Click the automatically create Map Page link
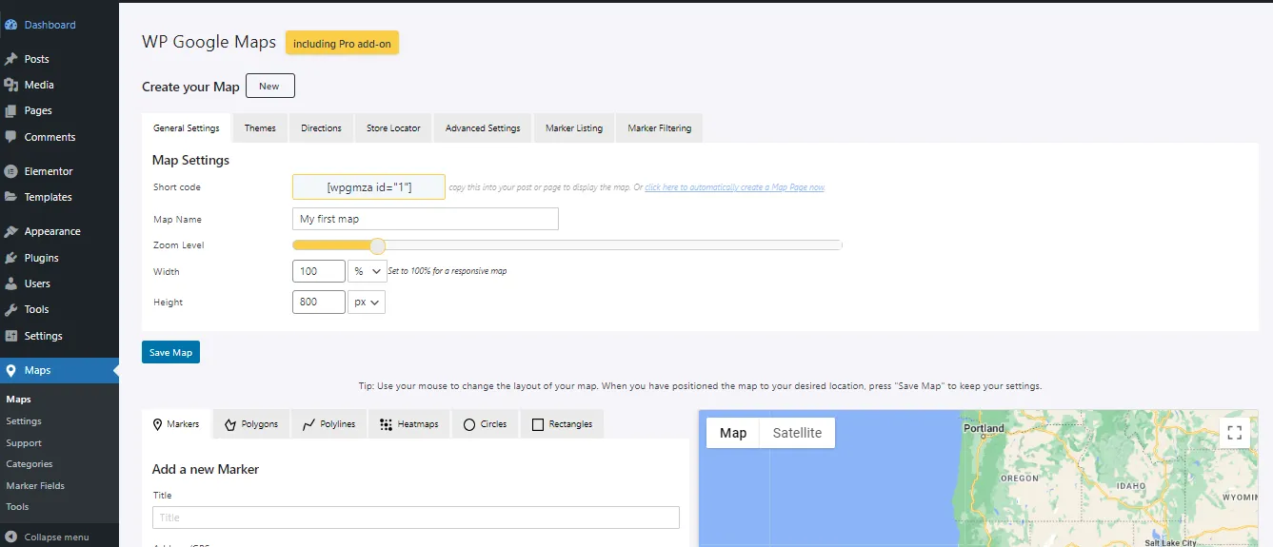This screenshot has width=1273, height=547. (734, 187)
